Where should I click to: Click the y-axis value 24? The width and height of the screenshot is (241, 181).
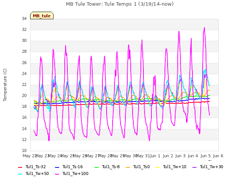tap(24, 74)
